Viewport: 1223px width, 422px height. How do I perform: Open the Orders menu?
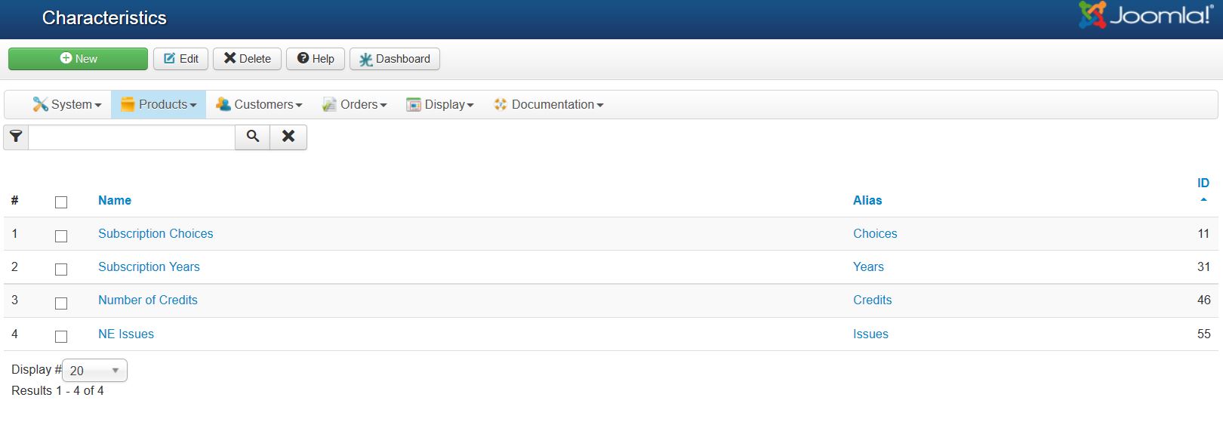tap(355, 105)
